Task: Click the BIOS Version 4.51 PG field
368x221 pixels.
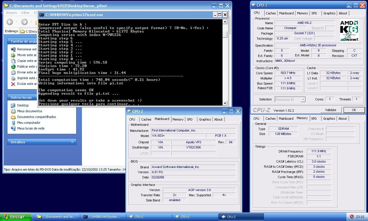Action: [193, 172]
